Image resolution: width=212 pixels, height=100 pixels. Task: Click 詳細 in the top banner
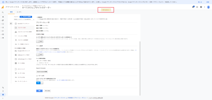coord(208,2)
